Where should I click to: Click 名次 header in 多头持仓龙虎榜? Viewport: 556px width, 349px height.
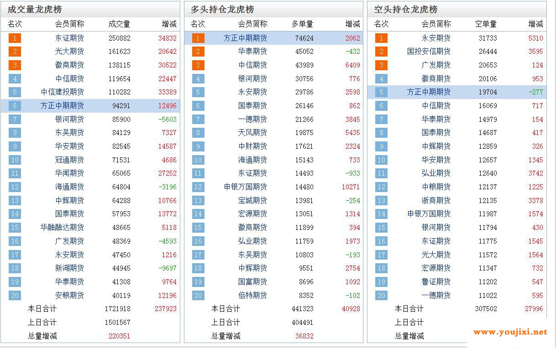pyautogui.click(x=198, y=24)
